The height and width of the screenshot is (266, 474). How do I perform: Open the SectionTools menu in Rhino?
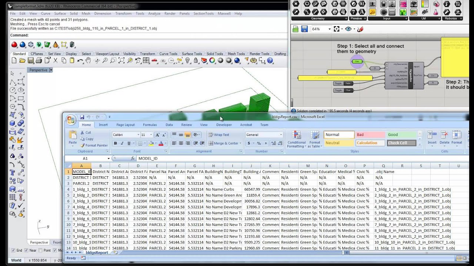tap(204, 13)
